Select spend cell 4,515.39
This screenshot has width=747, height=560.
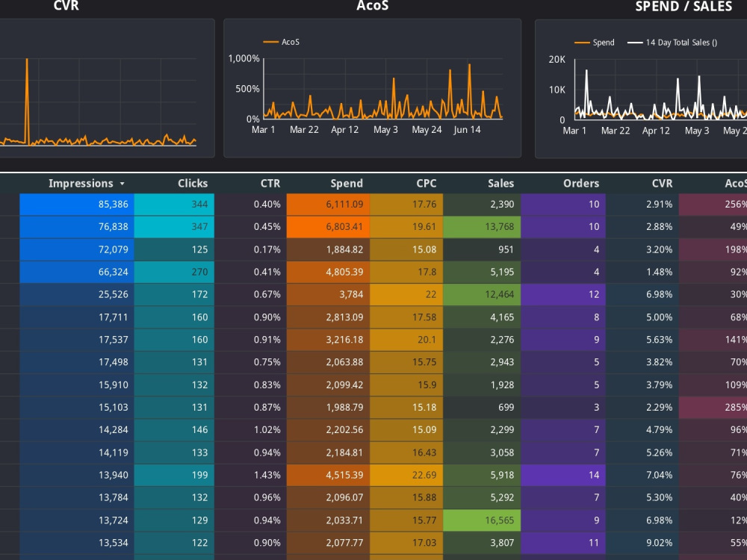tap(328, 475)
